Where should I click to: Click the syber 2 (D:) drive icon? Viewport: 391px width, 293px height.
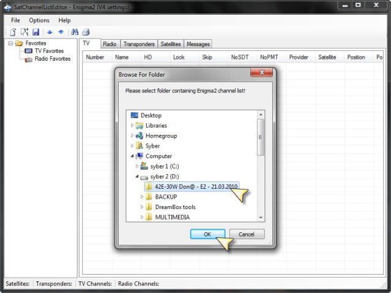[x=144, y=177]
